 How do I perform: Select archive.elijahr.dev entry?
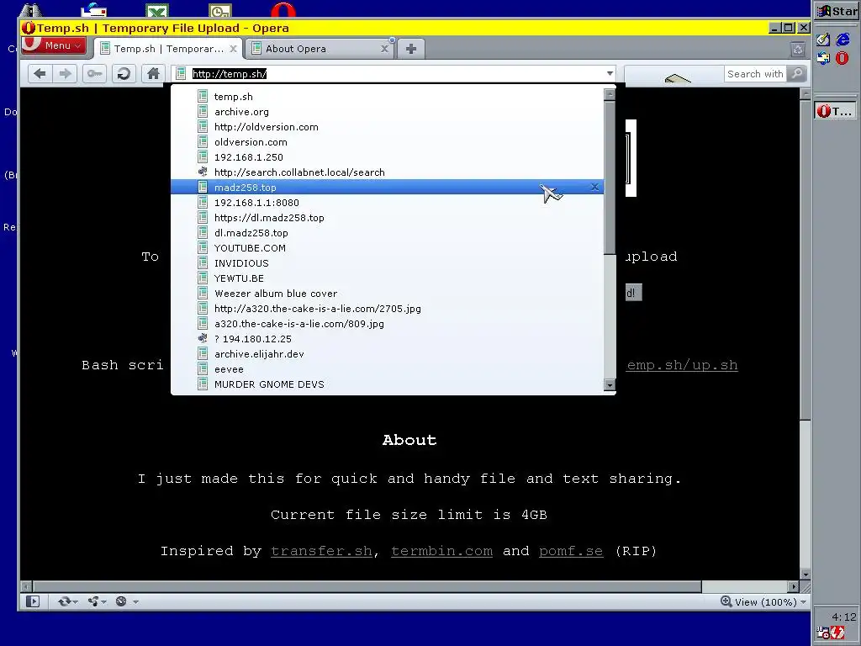(387, 354)
